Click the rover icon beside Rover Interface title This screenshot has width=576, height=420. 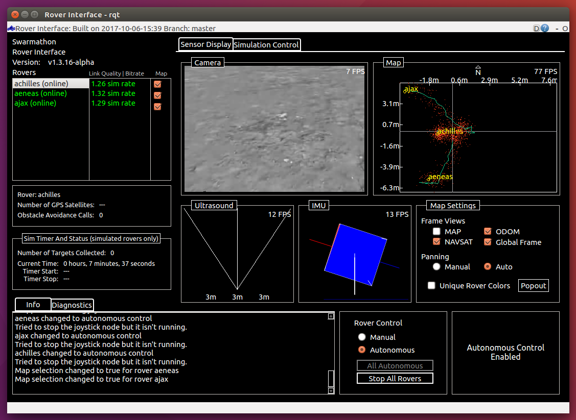point(11,29)
